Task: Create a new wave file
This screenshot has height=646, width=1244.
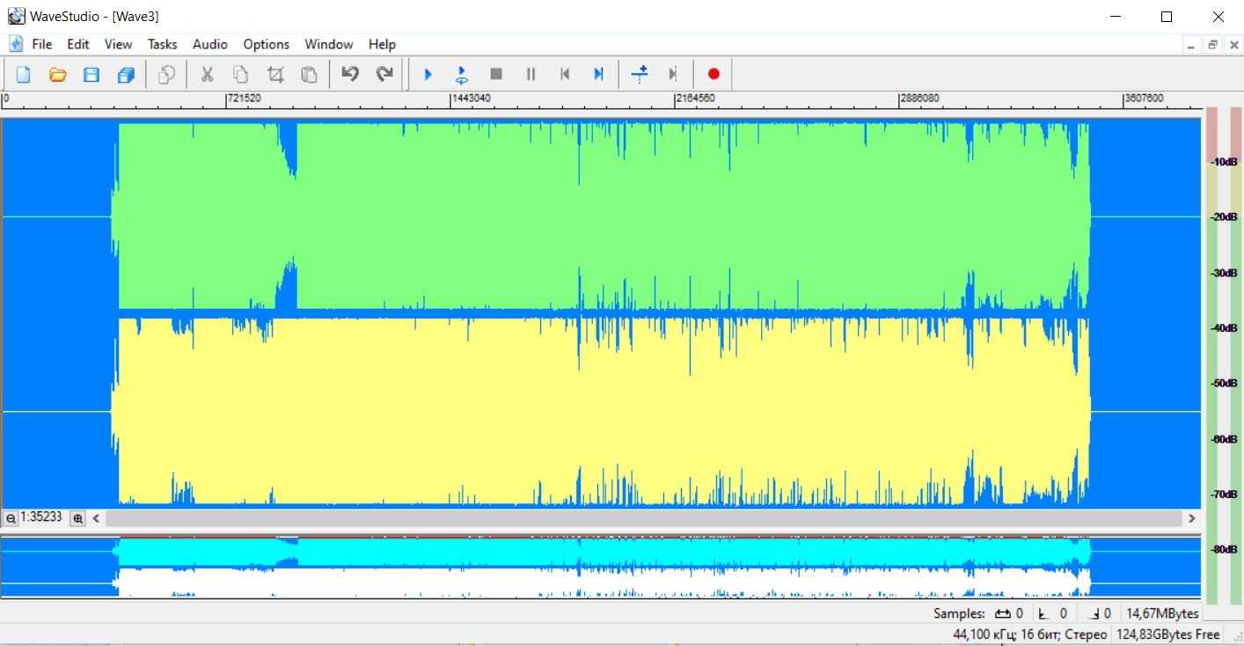Action: (x=24, y=75)
